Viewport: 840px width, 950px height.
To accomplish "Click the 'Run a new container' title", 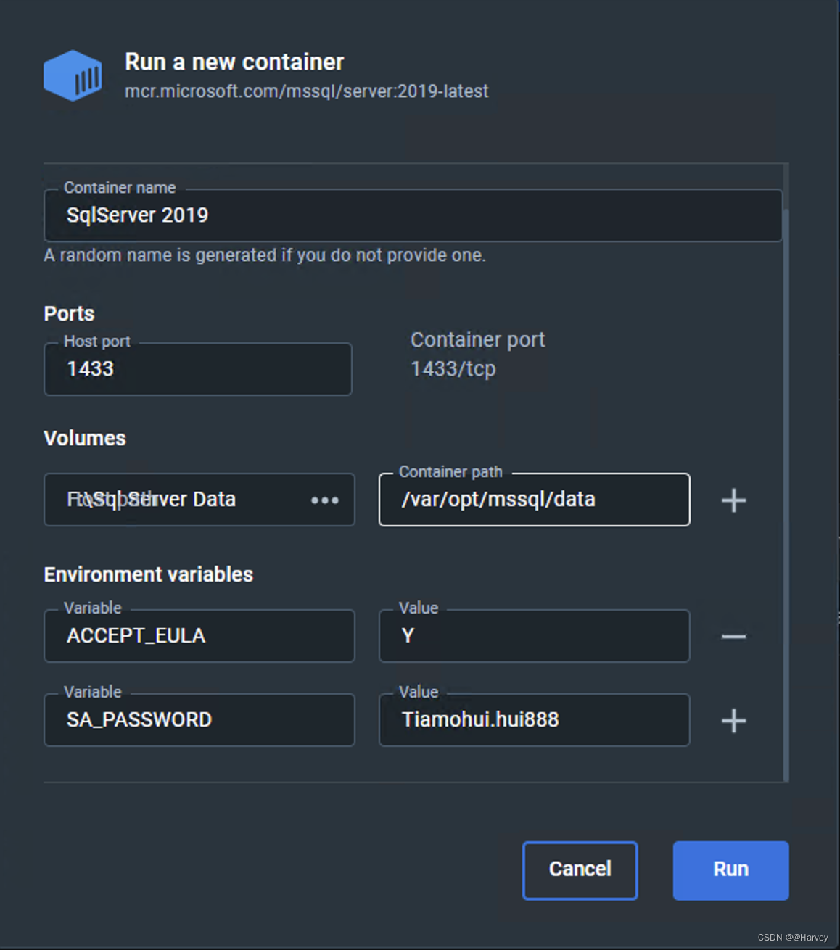I will pos(234,62).
